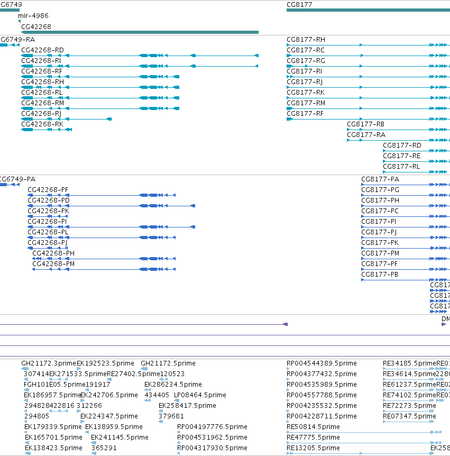Viewport: 450px width, 456px height.
Task: Click EST RP004197776.5prime
Action: pos(212,426)
